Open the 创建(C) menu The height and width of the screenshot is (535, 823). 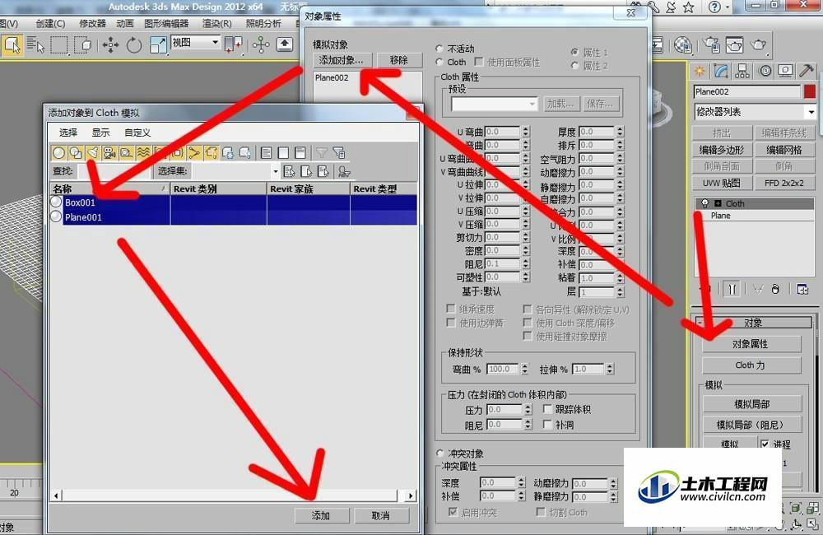pyautogui.click(x=50, y=24)
